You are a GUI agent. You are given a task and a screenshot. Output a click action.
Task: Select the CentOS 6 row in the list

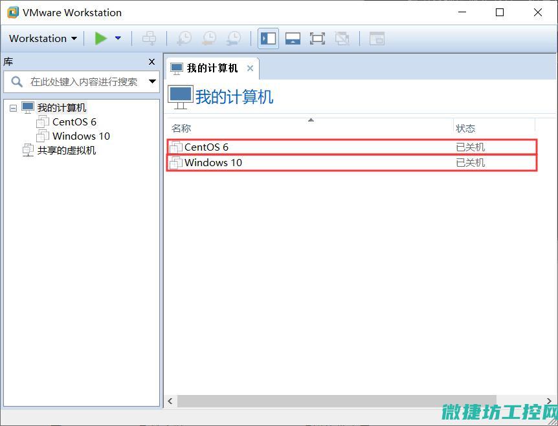click(352, 147)
